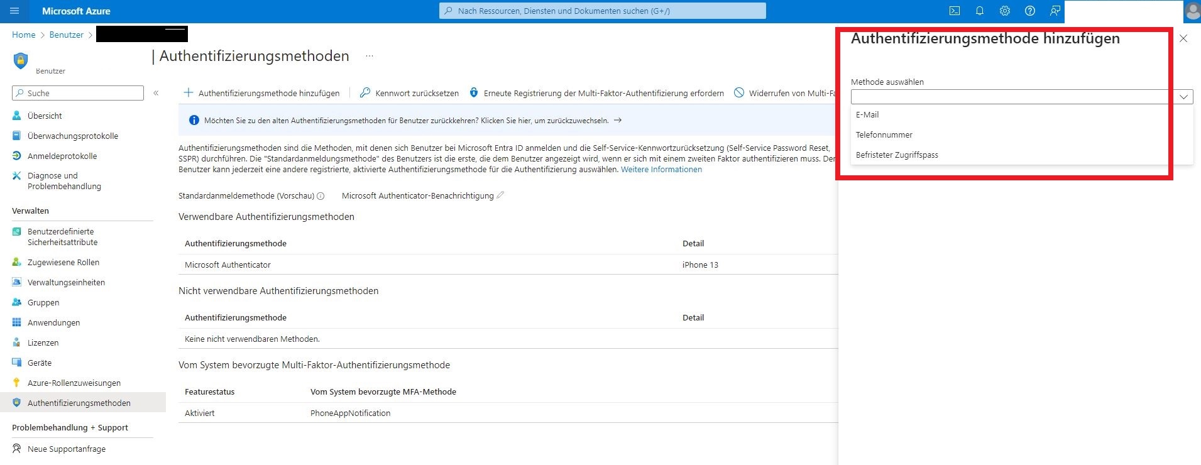Click the Methode auswählen combo box field

[1022, 97]
